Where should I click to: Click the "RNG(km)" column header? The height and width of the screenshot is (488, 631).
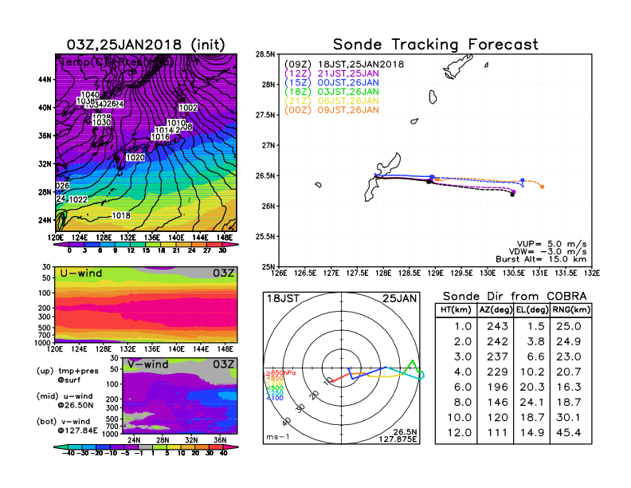(x=571, y=309)
